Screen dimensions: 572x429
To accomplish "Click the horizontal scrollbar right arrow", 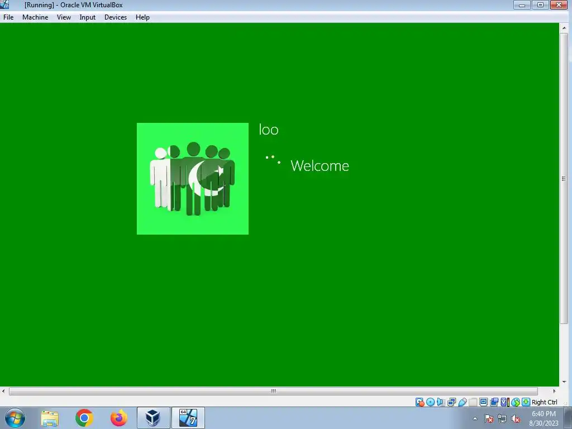I will [555, 391].
